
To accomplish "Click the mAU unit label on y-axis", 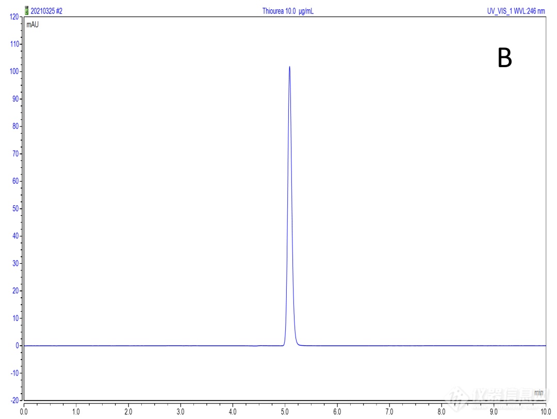I will (x=33, y=24).
